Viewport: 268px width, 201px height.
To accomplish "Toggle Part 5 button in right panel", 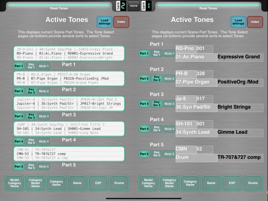I will tap(144, 154).
